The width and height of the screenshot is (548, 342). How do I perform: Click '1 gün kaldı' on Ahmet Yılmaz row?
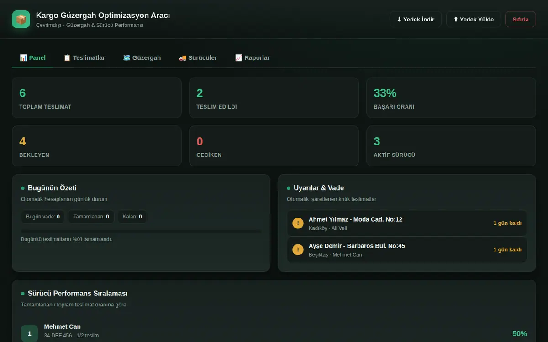click(x=507, y=223)
